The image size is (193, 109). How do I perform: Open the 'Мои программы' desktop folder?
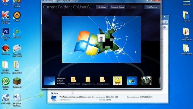(186, 34)
